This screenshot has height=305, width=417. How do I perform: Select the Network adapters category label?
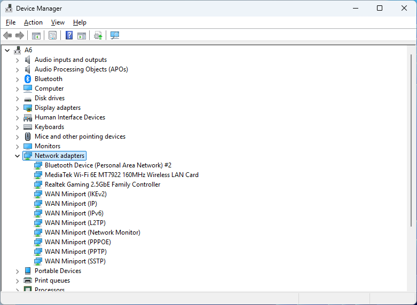coord(60,156)
